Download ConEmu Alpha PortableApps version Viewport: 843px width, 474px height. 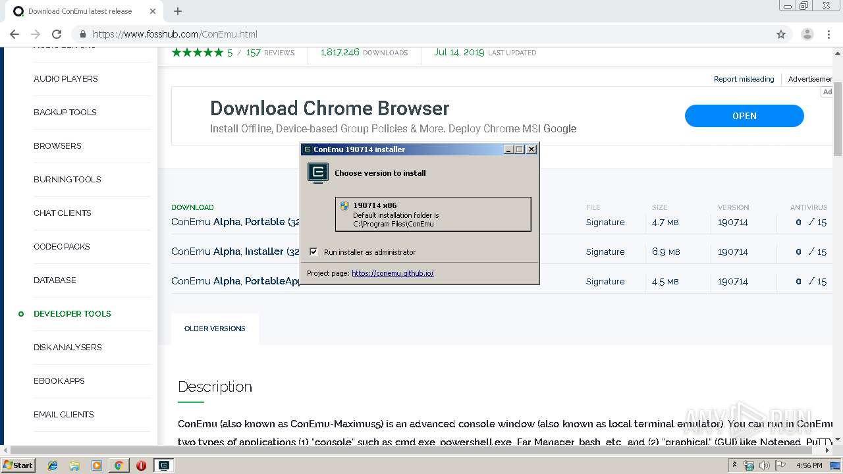[236, 281]
